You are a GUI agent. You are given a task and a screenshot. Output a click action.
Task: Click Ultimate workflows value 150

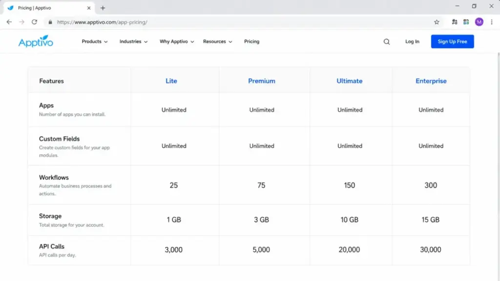pyautogui.click(x=350, y=185)
